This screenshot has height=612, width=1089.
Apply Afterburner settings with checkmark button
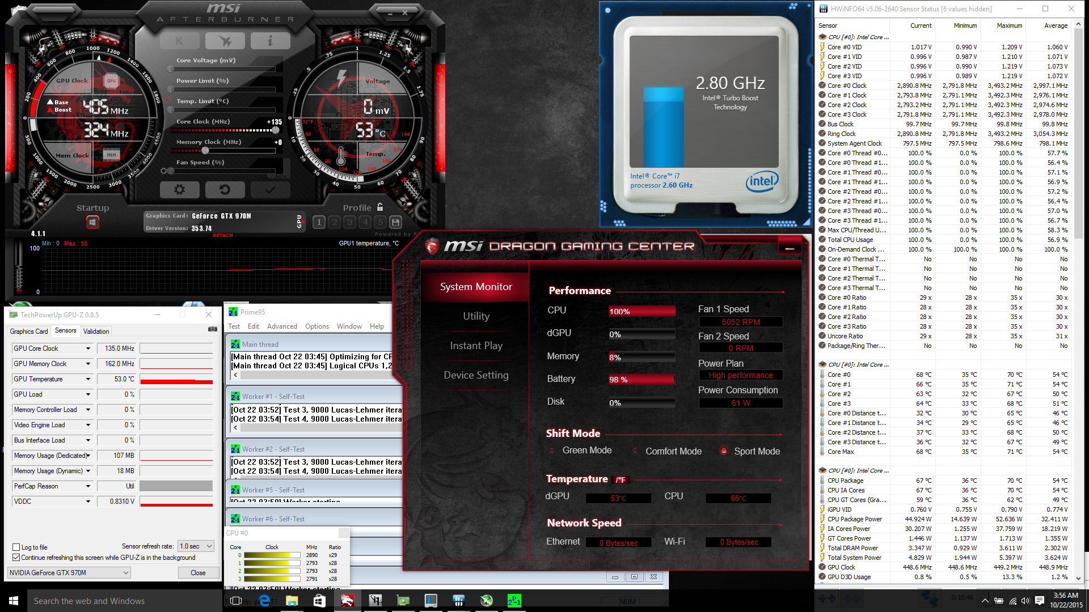270,190
